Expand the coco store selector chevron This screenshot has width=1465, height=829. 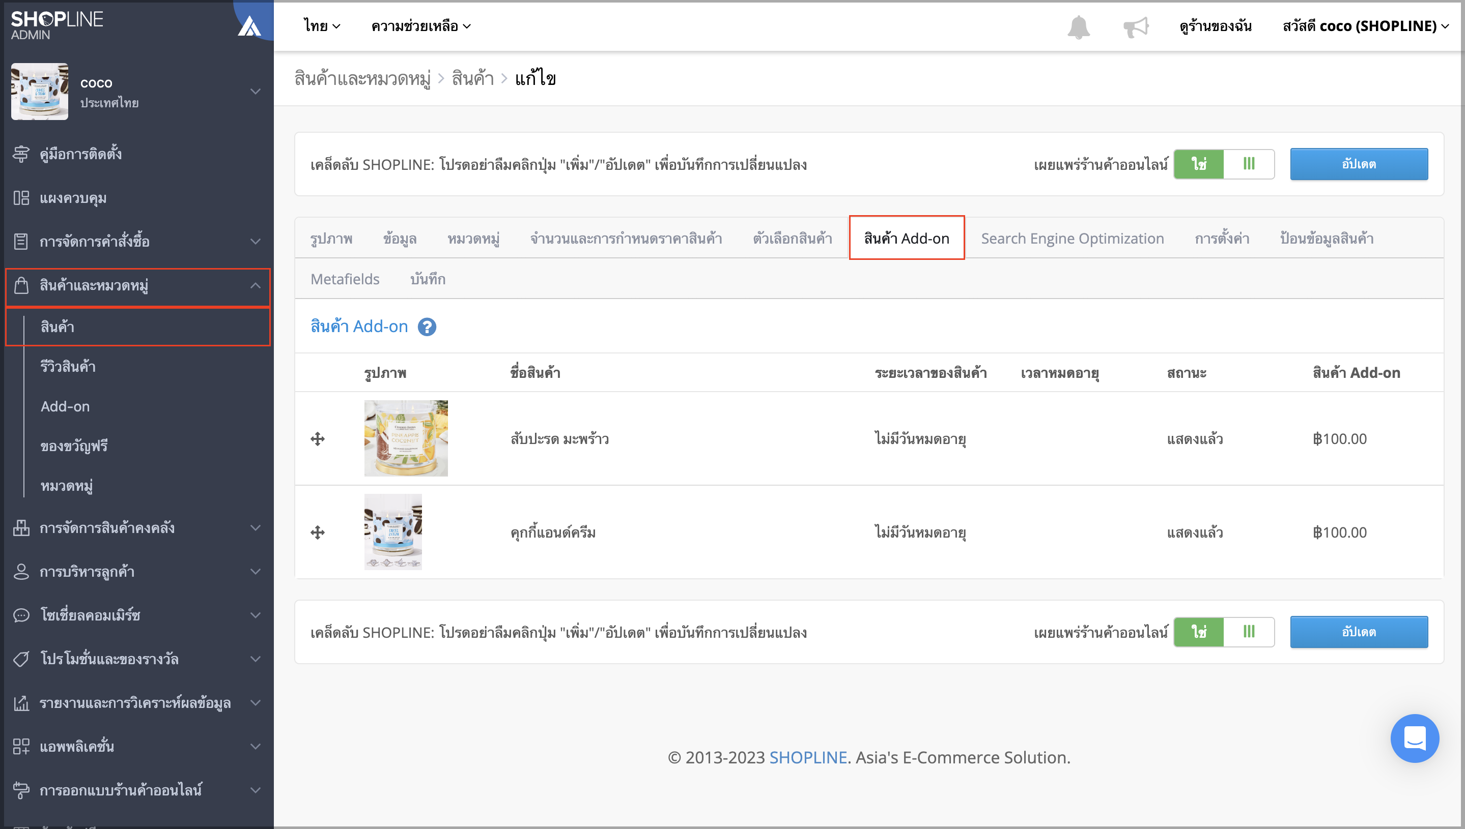pyautogui.click(x=255, y=91)
